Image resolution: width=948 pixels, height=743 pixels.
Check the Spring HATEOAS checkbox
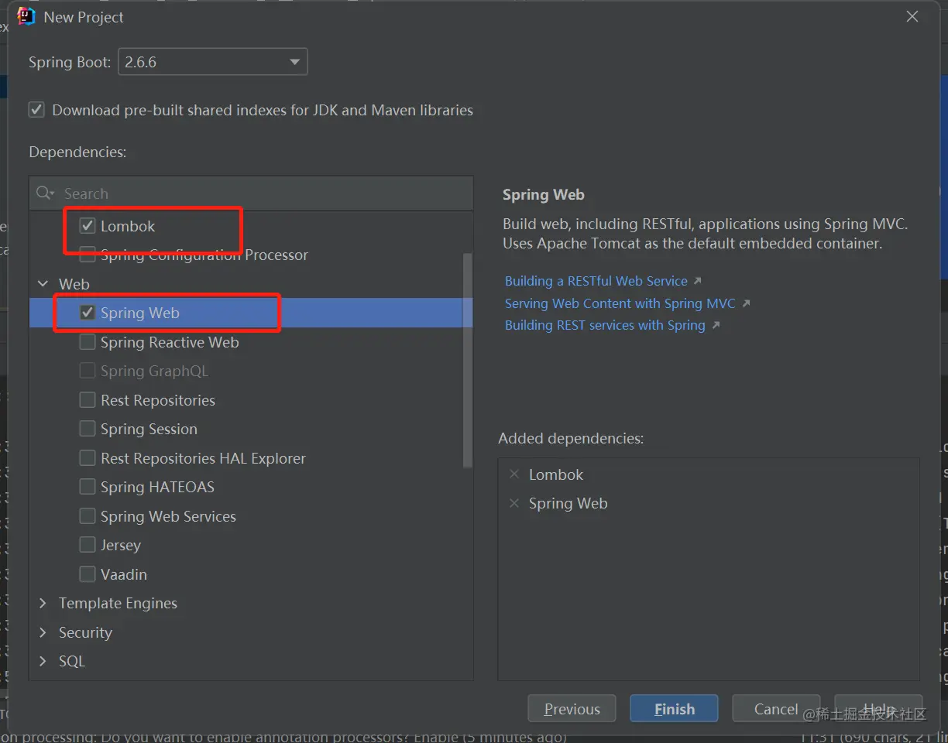tap(88, 487)
